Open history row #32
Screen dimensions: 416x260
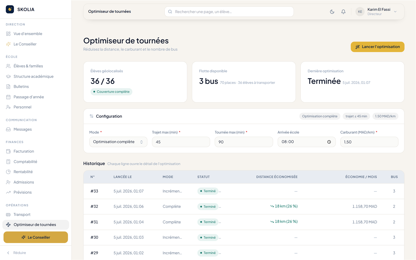(x=244, y=207)
